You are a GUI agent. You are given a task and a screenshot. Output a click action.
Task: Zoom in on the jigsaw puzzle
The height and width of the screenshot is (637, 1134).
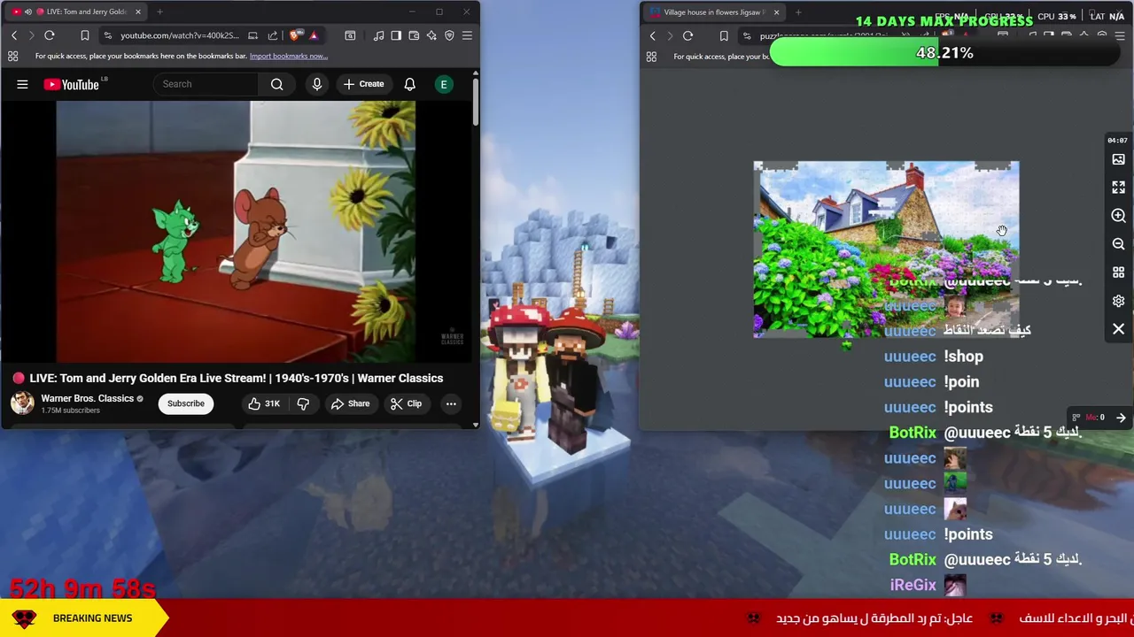(x=1118, y=216)
